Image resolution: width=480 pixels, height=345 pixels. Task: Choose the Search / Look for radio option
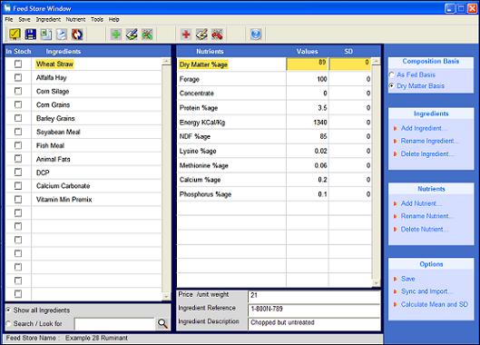8,323
